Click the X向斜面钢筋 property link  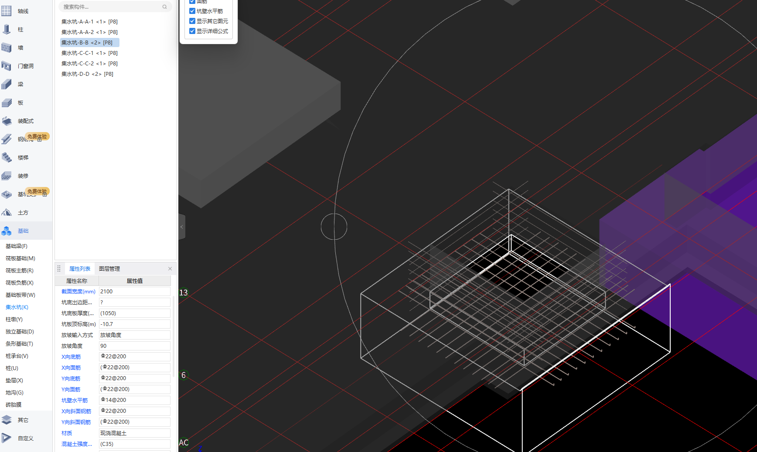[x=76, y=411]
